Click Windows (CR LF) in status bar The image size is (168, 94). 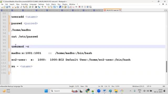[138, 86]
